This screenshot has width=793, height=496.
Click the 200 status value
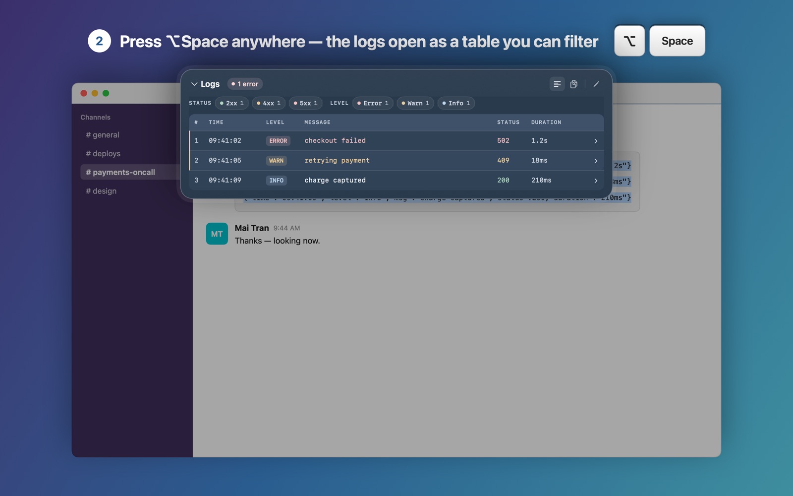(x=503, y=180)
